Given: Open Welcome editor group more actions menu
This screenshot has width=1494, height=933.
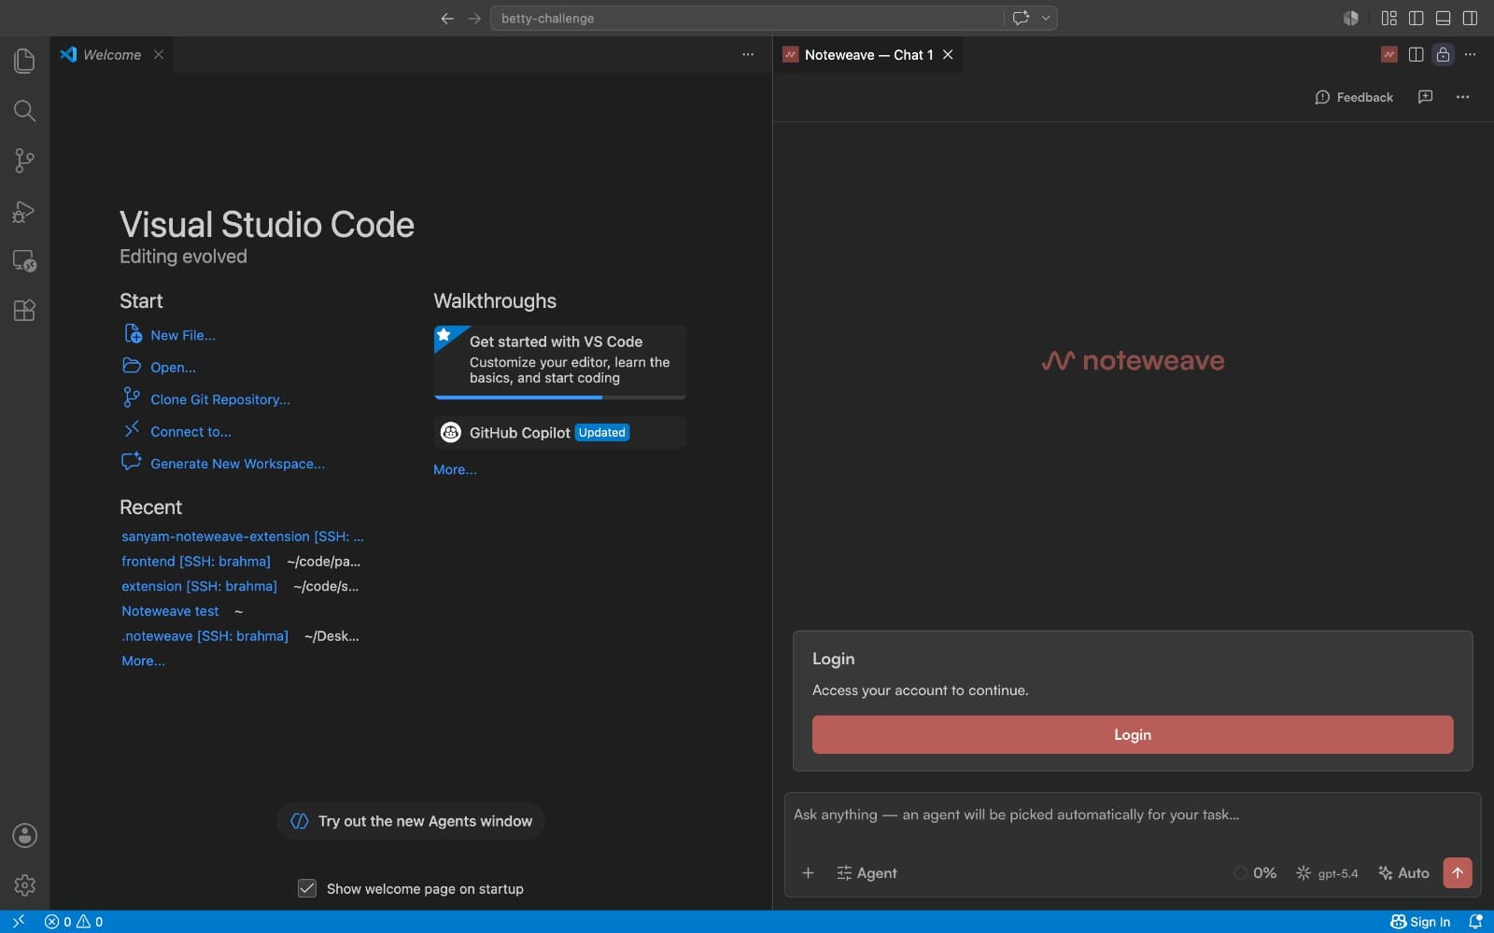Looking at the screenshot, I should pos(748,55).
